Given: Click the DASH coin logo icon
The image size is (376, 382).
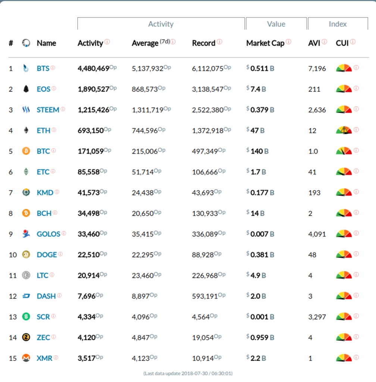Looking at the screenshot, I should 26,296.
